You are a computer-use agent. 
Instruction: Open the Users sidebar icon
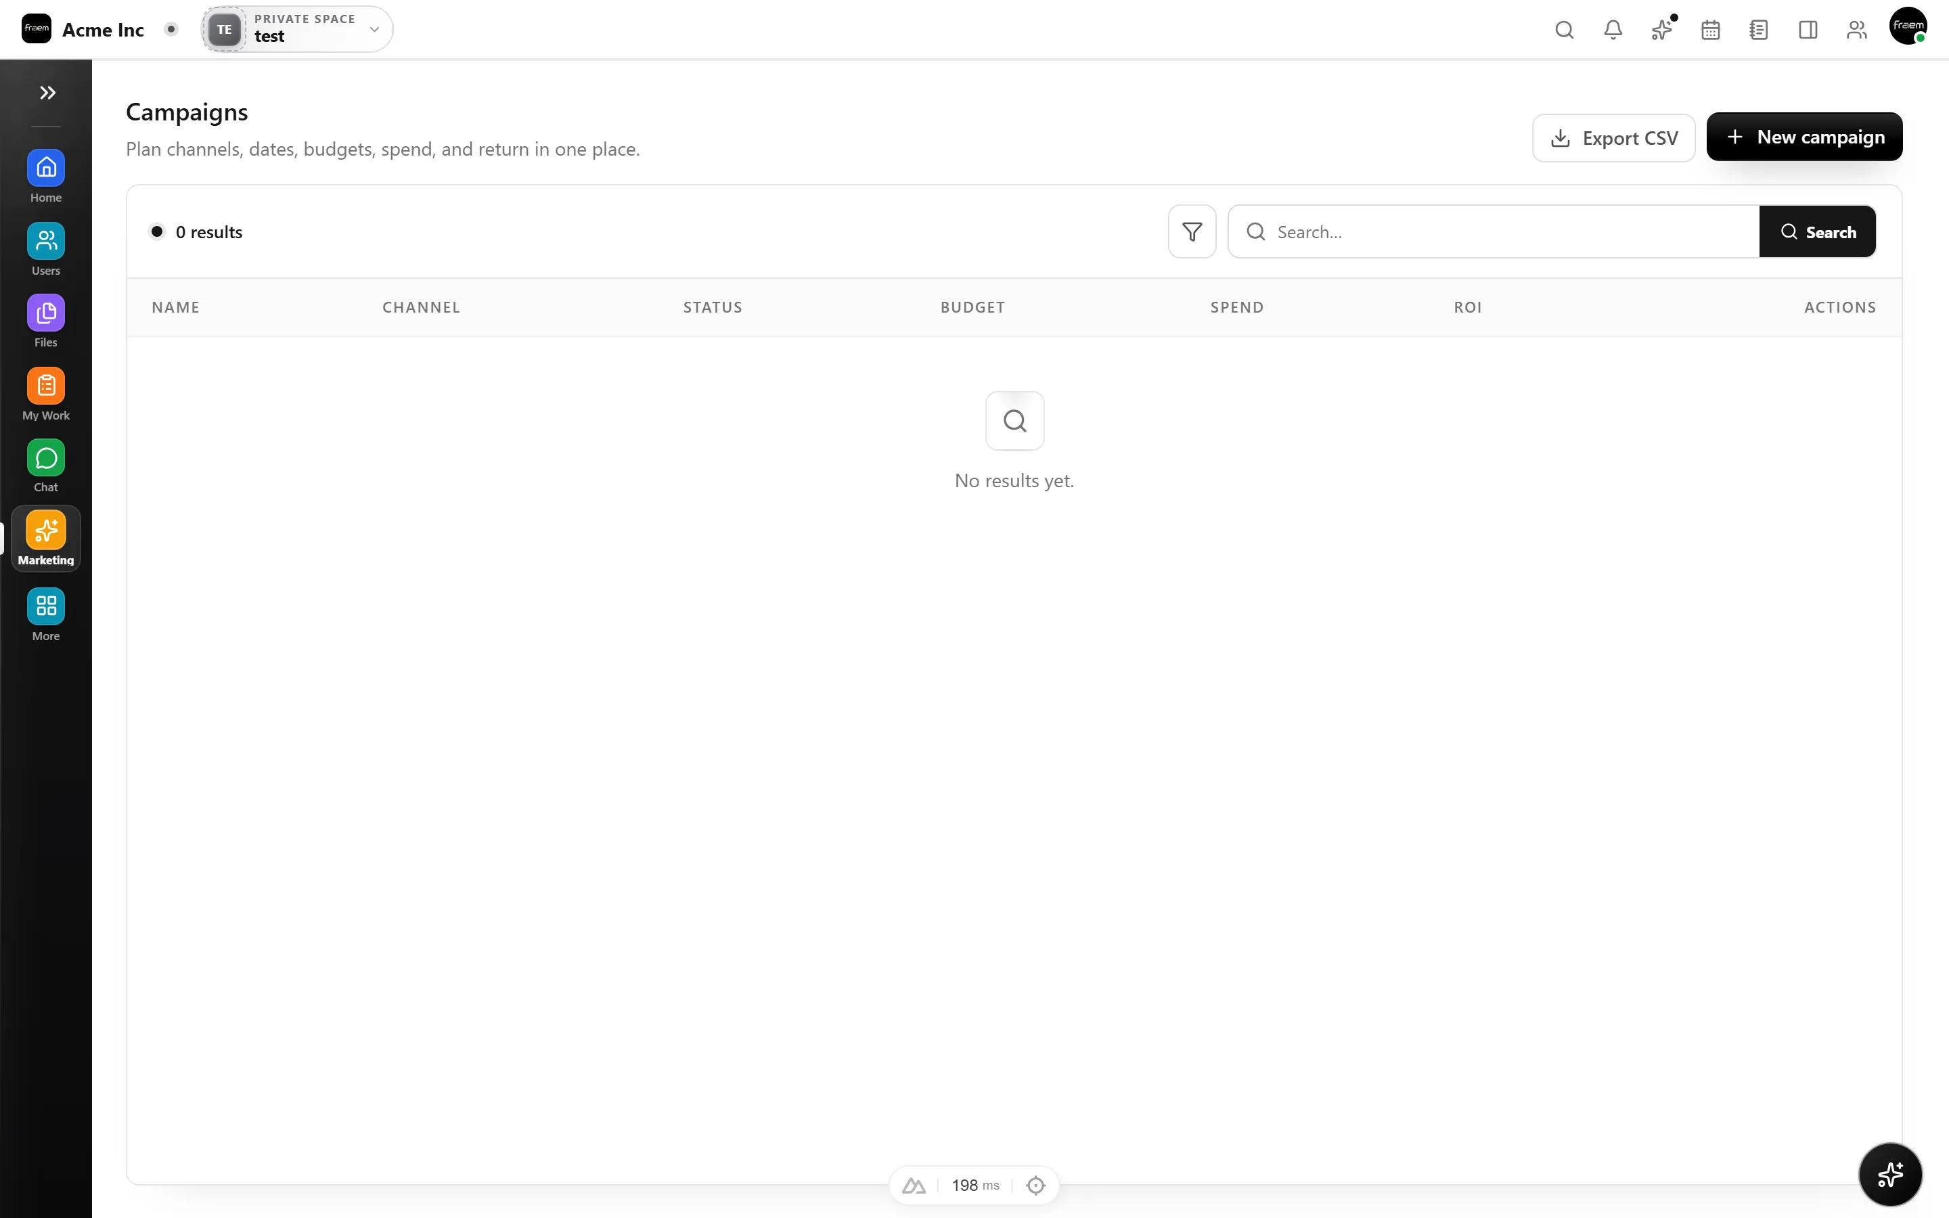coord(46,249)
